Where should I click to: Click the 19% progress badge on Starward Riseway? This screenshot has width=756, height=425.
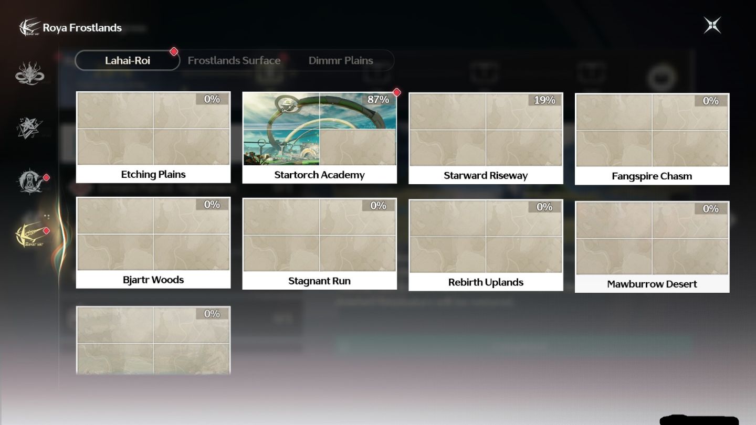[x=544, y=100]
